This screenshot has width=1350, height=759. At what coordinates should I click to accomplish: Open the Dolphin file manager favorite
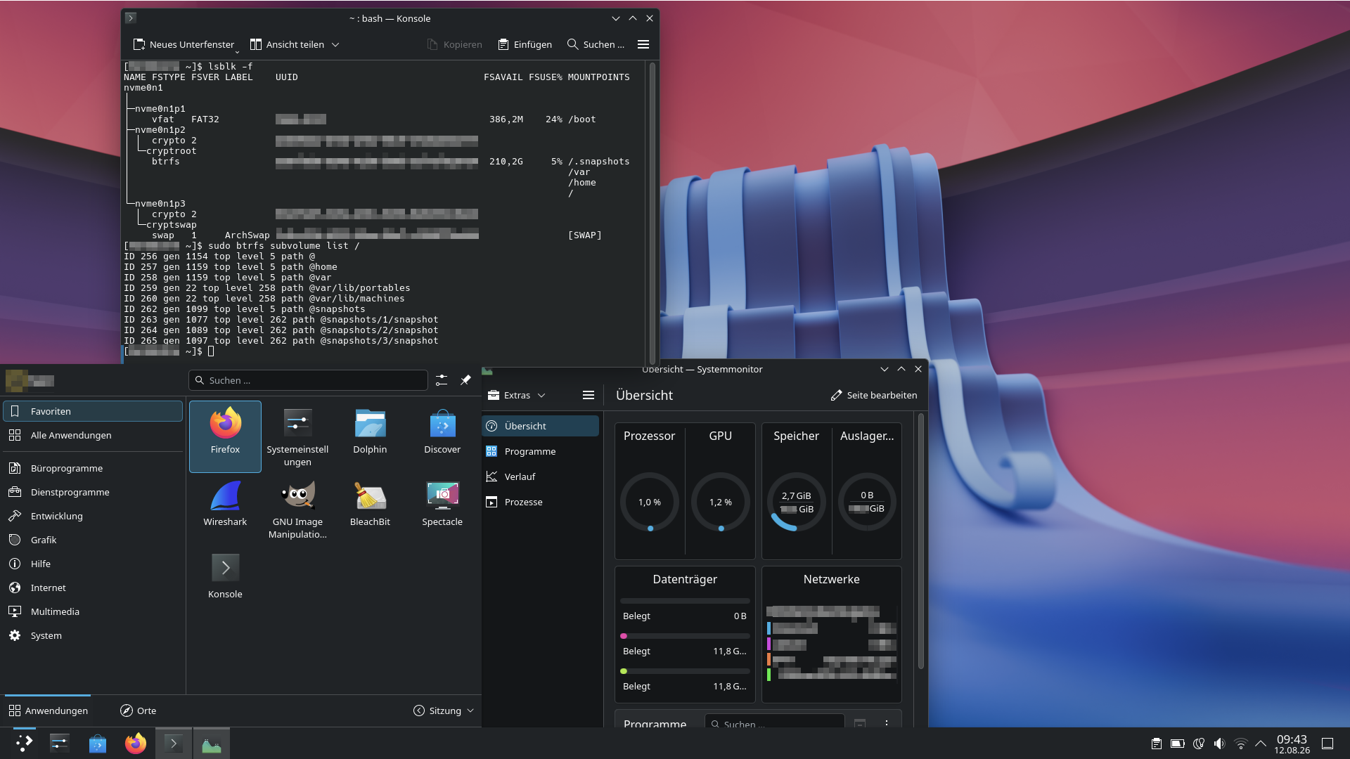coord(370,436)
